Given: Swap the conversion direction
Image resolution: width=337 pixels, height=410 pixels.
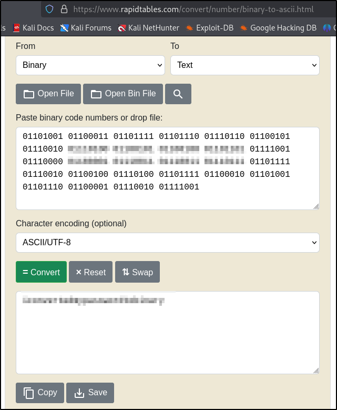Looking at the screenshot, I should click(137, 272).
